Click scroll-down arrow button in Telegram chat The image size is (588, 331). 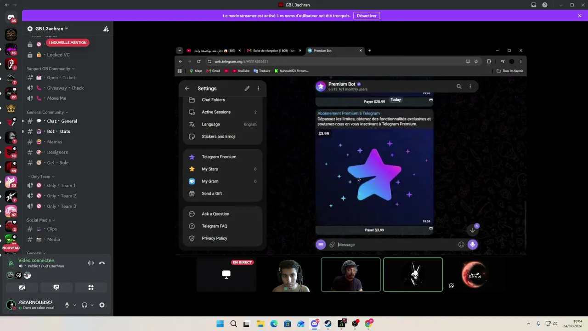click(473, 230)
